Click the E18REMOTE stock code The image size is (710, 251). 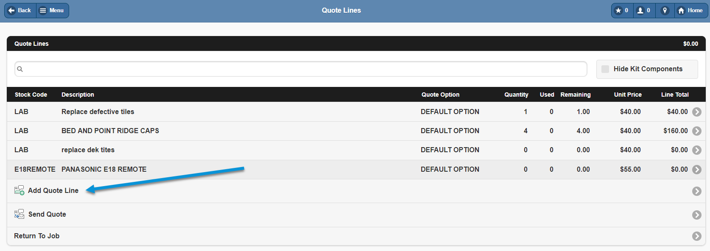point(35,170)
